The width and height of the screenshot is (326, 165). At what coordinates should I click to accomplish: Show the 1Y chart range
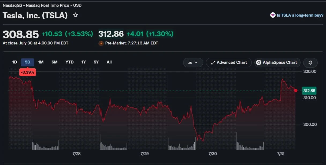(84, 62)
